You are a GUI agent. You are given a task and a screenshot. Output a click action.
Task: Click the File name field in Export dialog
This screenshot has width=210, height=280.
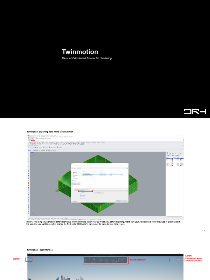click(x=103, y=189)
